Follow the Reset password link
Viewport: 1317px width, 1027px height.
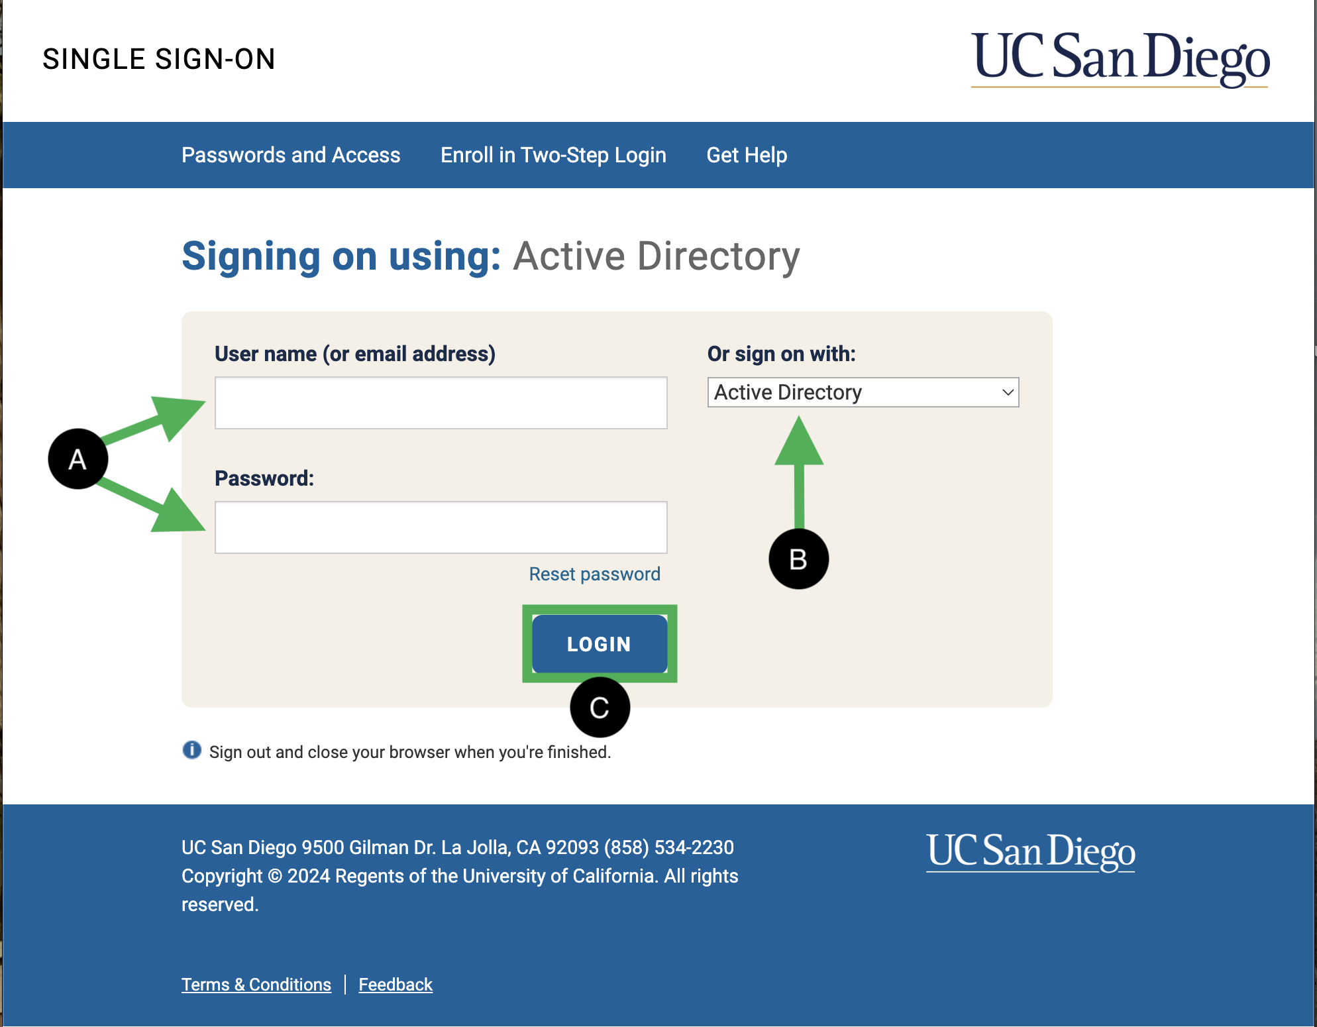[x=594, y=574]
